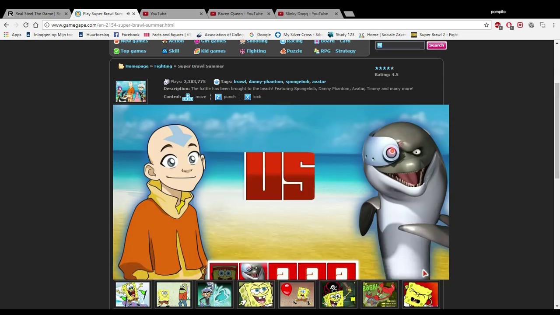Open the brawl tag link
Image resolution: width=560 pixels, height=315 pixels.
[x=240, y=81]
